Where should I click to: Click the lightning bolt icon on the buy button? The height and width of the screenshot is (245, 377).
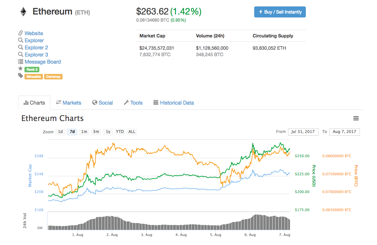pyautogui.click(x=261, y=12)
